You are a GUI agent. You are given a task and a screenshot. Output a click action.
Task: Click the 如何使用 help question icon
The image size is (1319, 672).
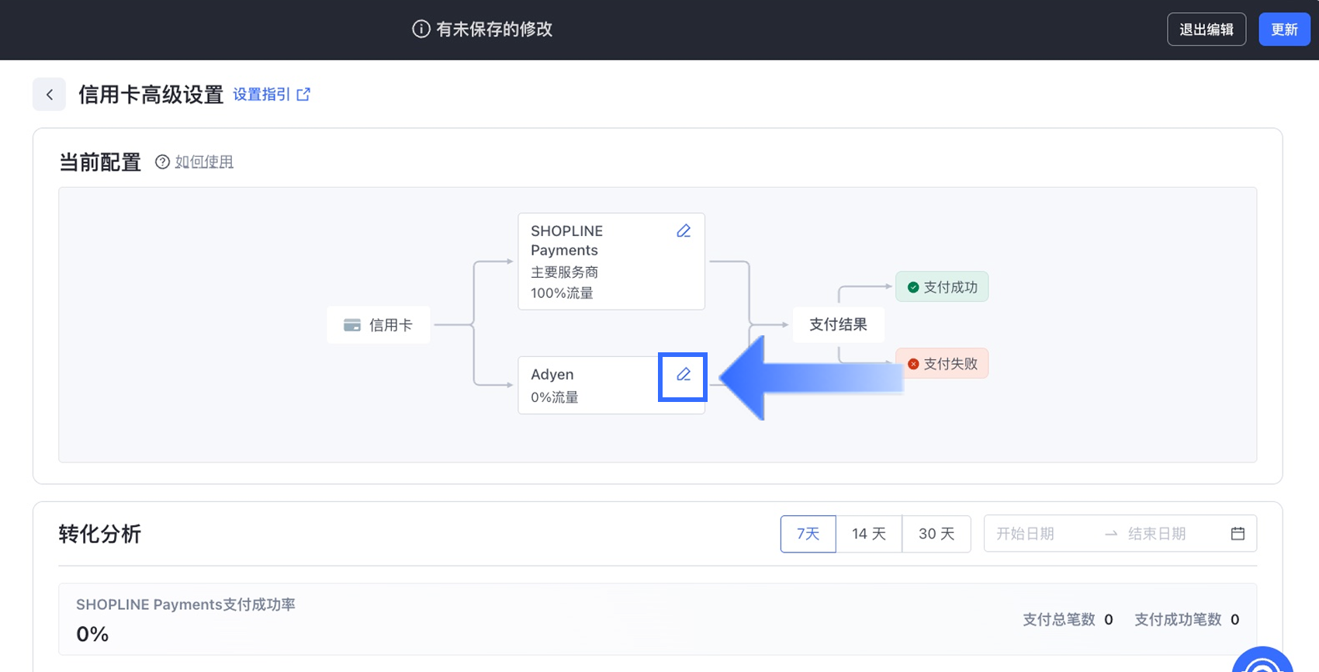(x=162, y=162)
